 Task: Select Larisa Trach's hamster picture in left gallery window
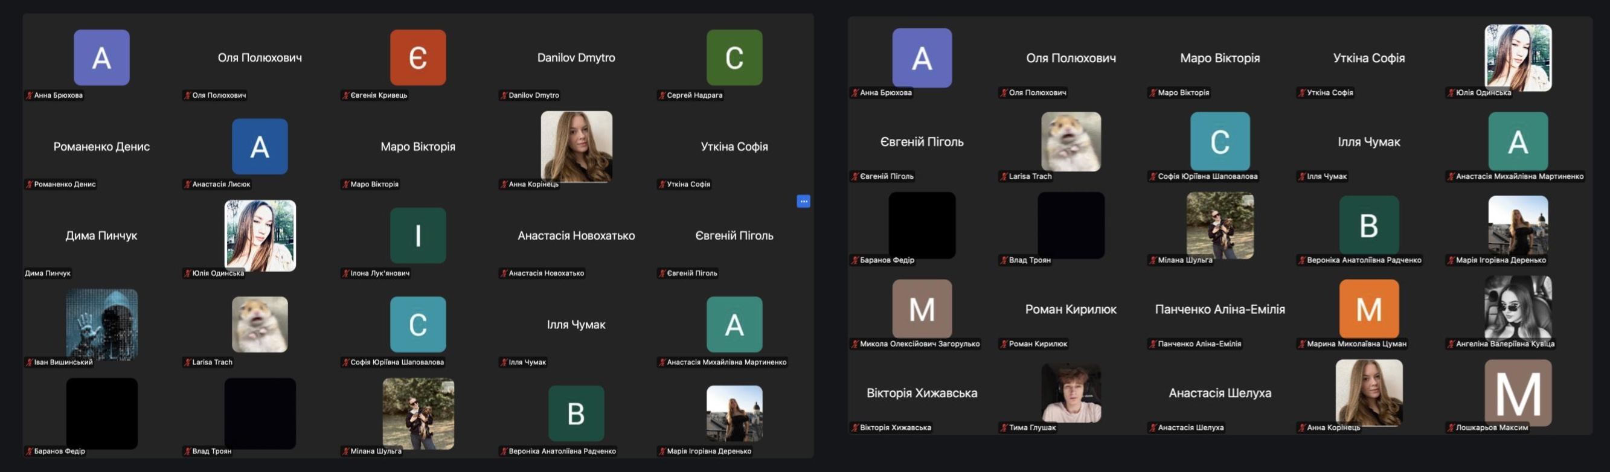tap(260, 324)
